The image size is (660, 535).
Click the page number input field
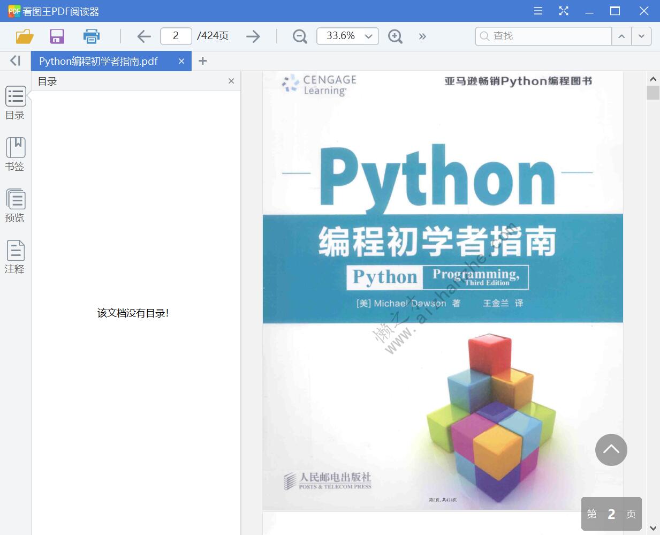(x=176, y=36)
